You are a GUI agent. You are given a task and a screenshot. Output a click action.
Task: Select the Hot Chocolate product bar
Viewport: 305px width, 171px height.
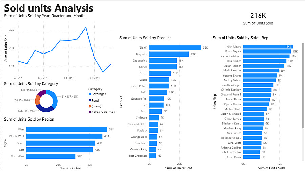pos(152,156)
